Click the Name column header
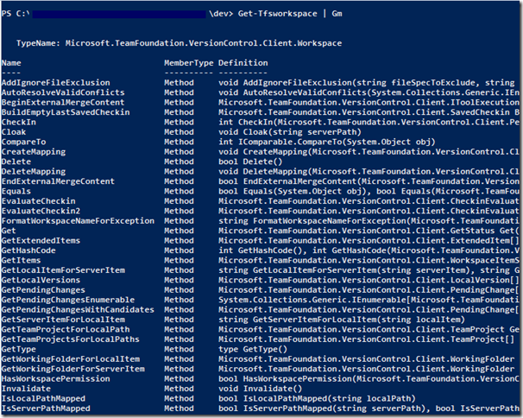Viewport: 523px width, 418px height. [x=12, y=63]
